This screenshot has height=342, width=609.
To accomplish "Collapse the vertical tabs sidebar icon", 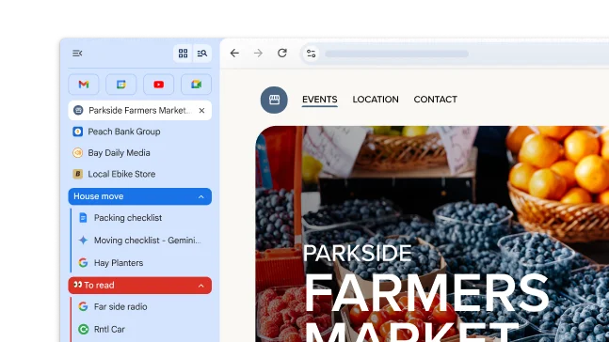I will click(77, 54).
